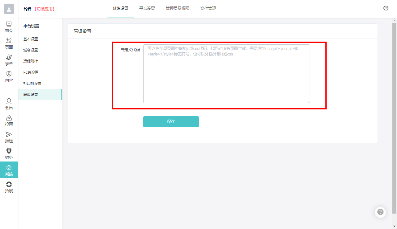Open the 内容 content icon
The width and height of the screenshot is (397, 229).
[x=9, y=74]
